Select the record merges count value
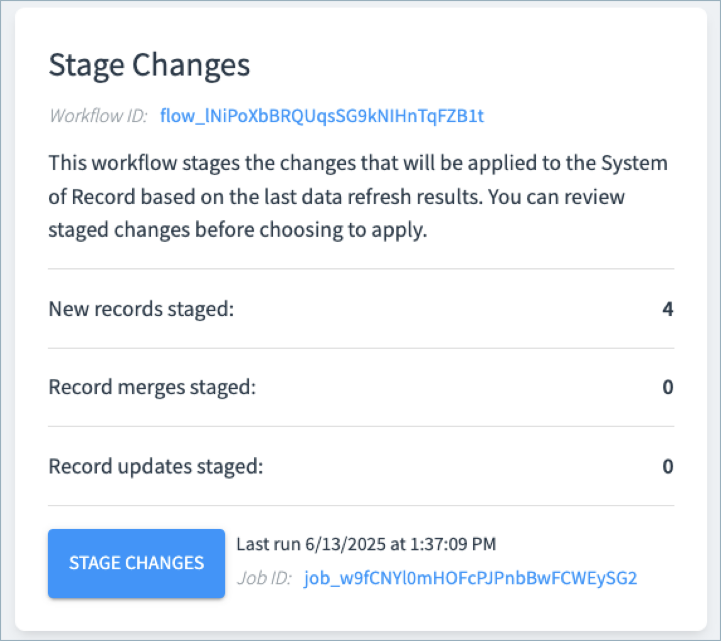Image resolution: width=721 pixels, height=641 pixels. [668, 387]
